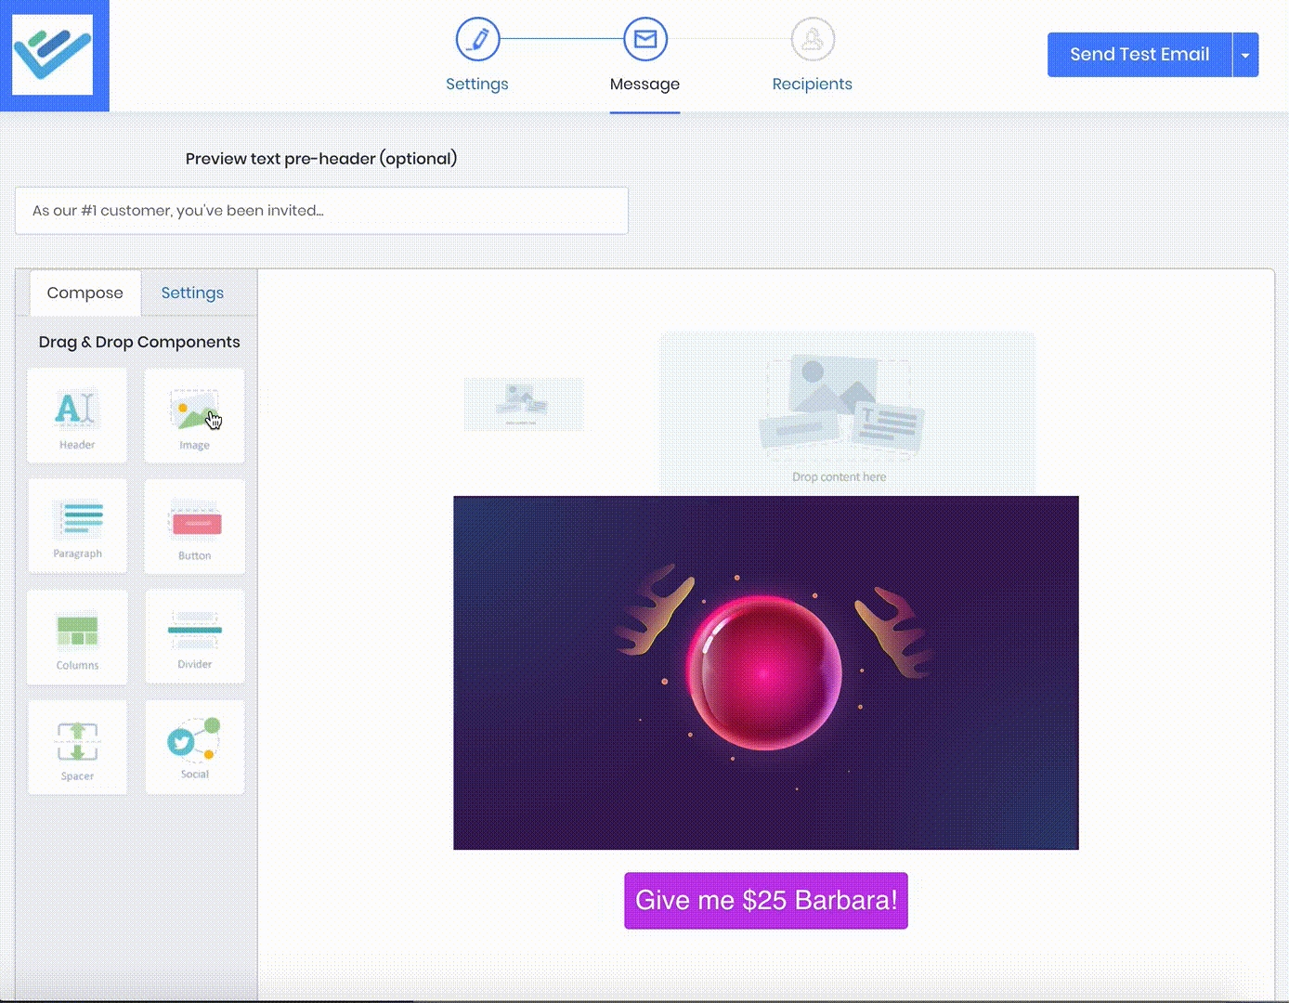Focus the preview text pre-header field
Viewport: 1289px width, 1003px height.
(x=321, y=211)
